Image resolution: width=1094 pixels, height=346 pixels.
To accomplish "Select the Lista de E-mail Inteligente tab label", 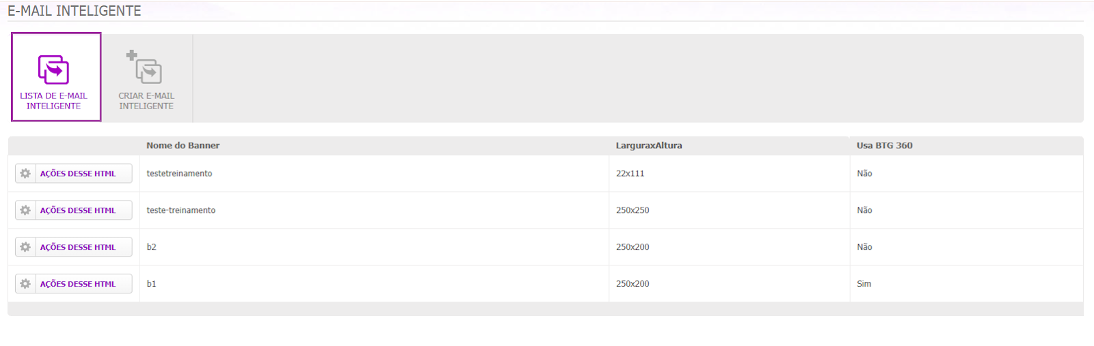I will point(53,101).
